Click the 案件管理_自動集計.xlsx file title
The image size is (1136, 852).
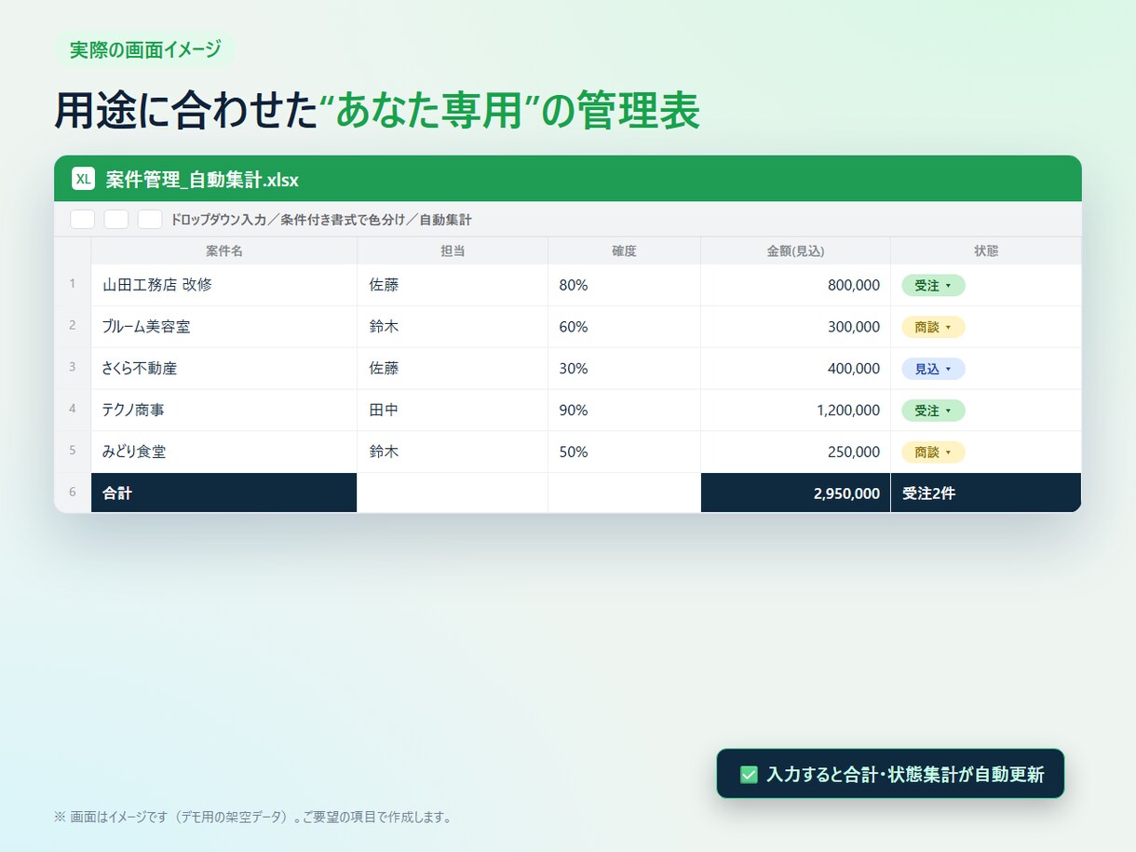[x=202, y=180]
